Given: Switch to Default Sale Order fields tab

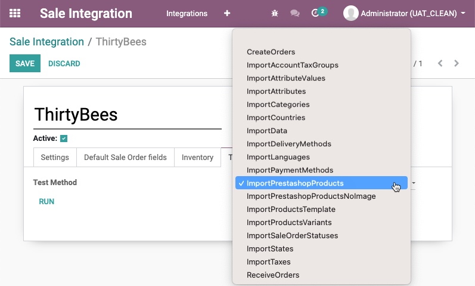Looking at the screenshot, I should [x=125, y=157].
